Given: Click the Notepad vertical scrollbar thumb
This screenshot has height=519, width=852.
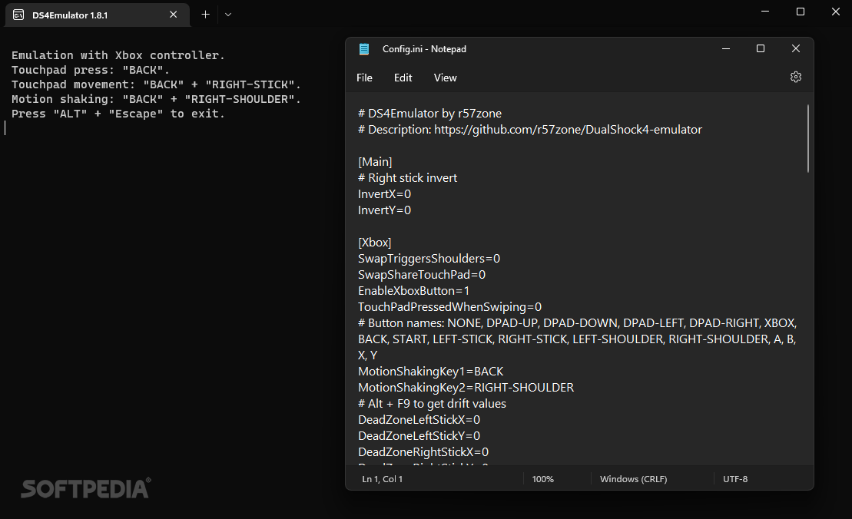Looking at the screenshot, I should [x=808, y=138].
